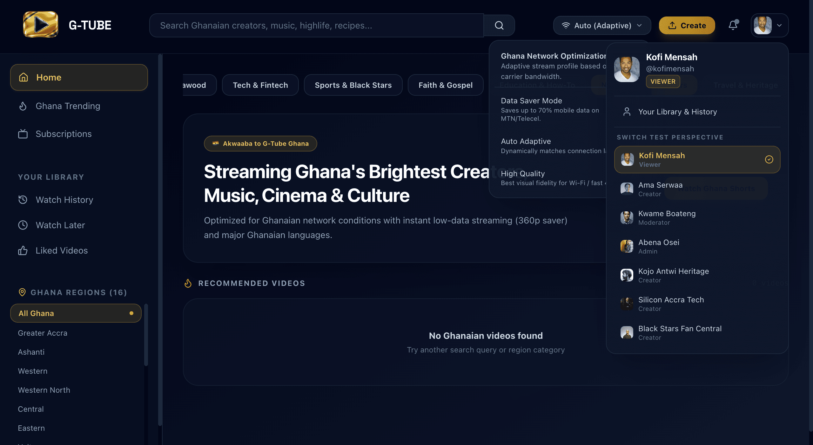Click the Liked Videos thumbs-up icon
Screen dimensions: 813x445
pos(23,250)
